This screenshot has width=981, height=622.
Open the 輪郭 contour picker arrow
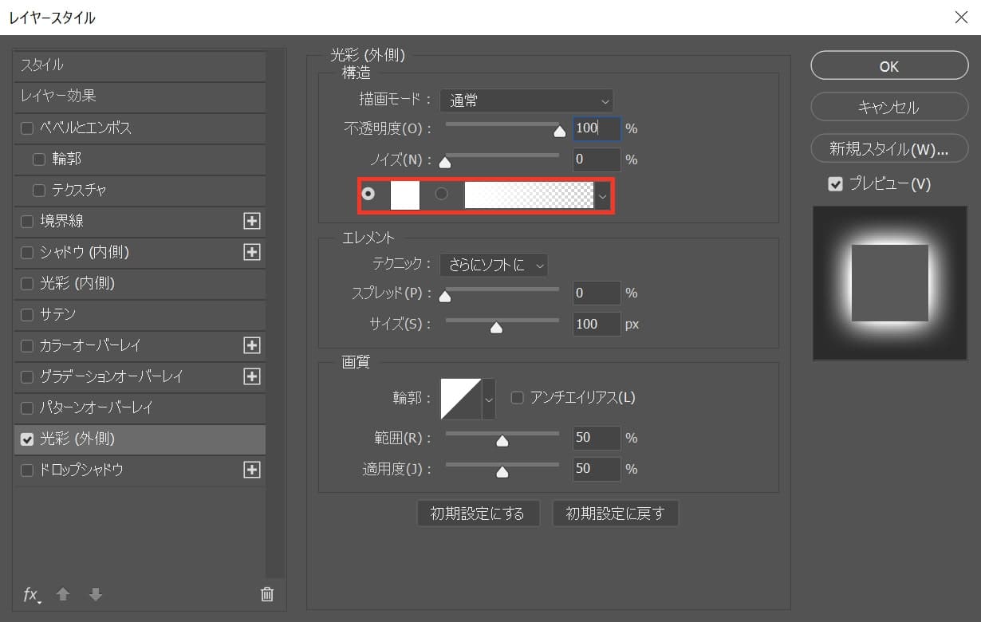[489, 398]
